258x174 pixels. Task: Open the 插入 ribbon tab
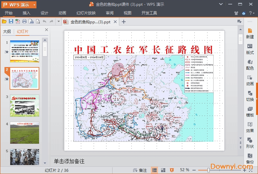click(27, 13)
